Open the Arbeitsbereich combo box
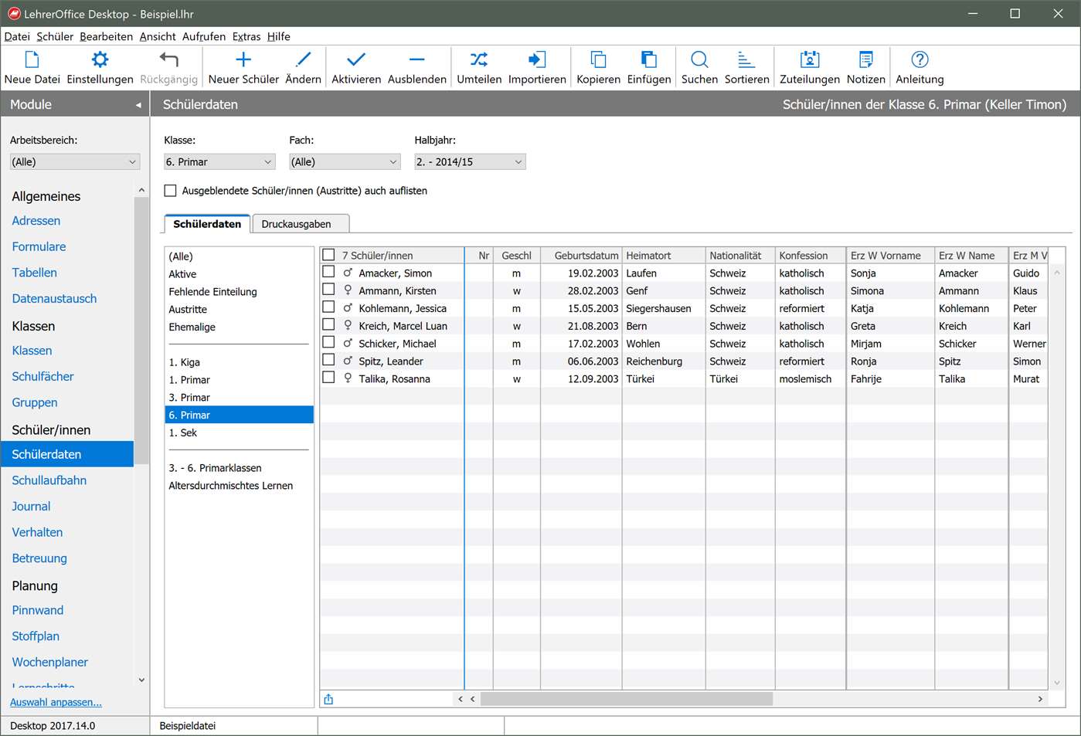The image size is (1081, 736). click(74, 162)
